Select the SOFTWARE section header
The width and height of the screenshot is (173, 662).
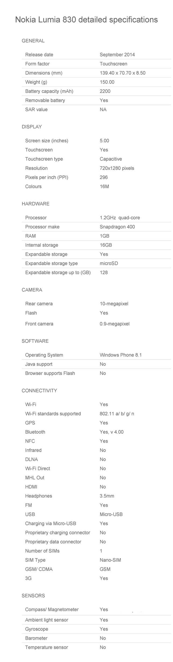[x=35, y=341]
